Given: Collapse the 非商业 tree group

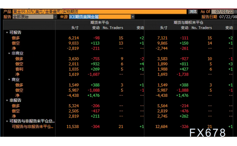Looking at the screenshot, I should click(9, 53).
